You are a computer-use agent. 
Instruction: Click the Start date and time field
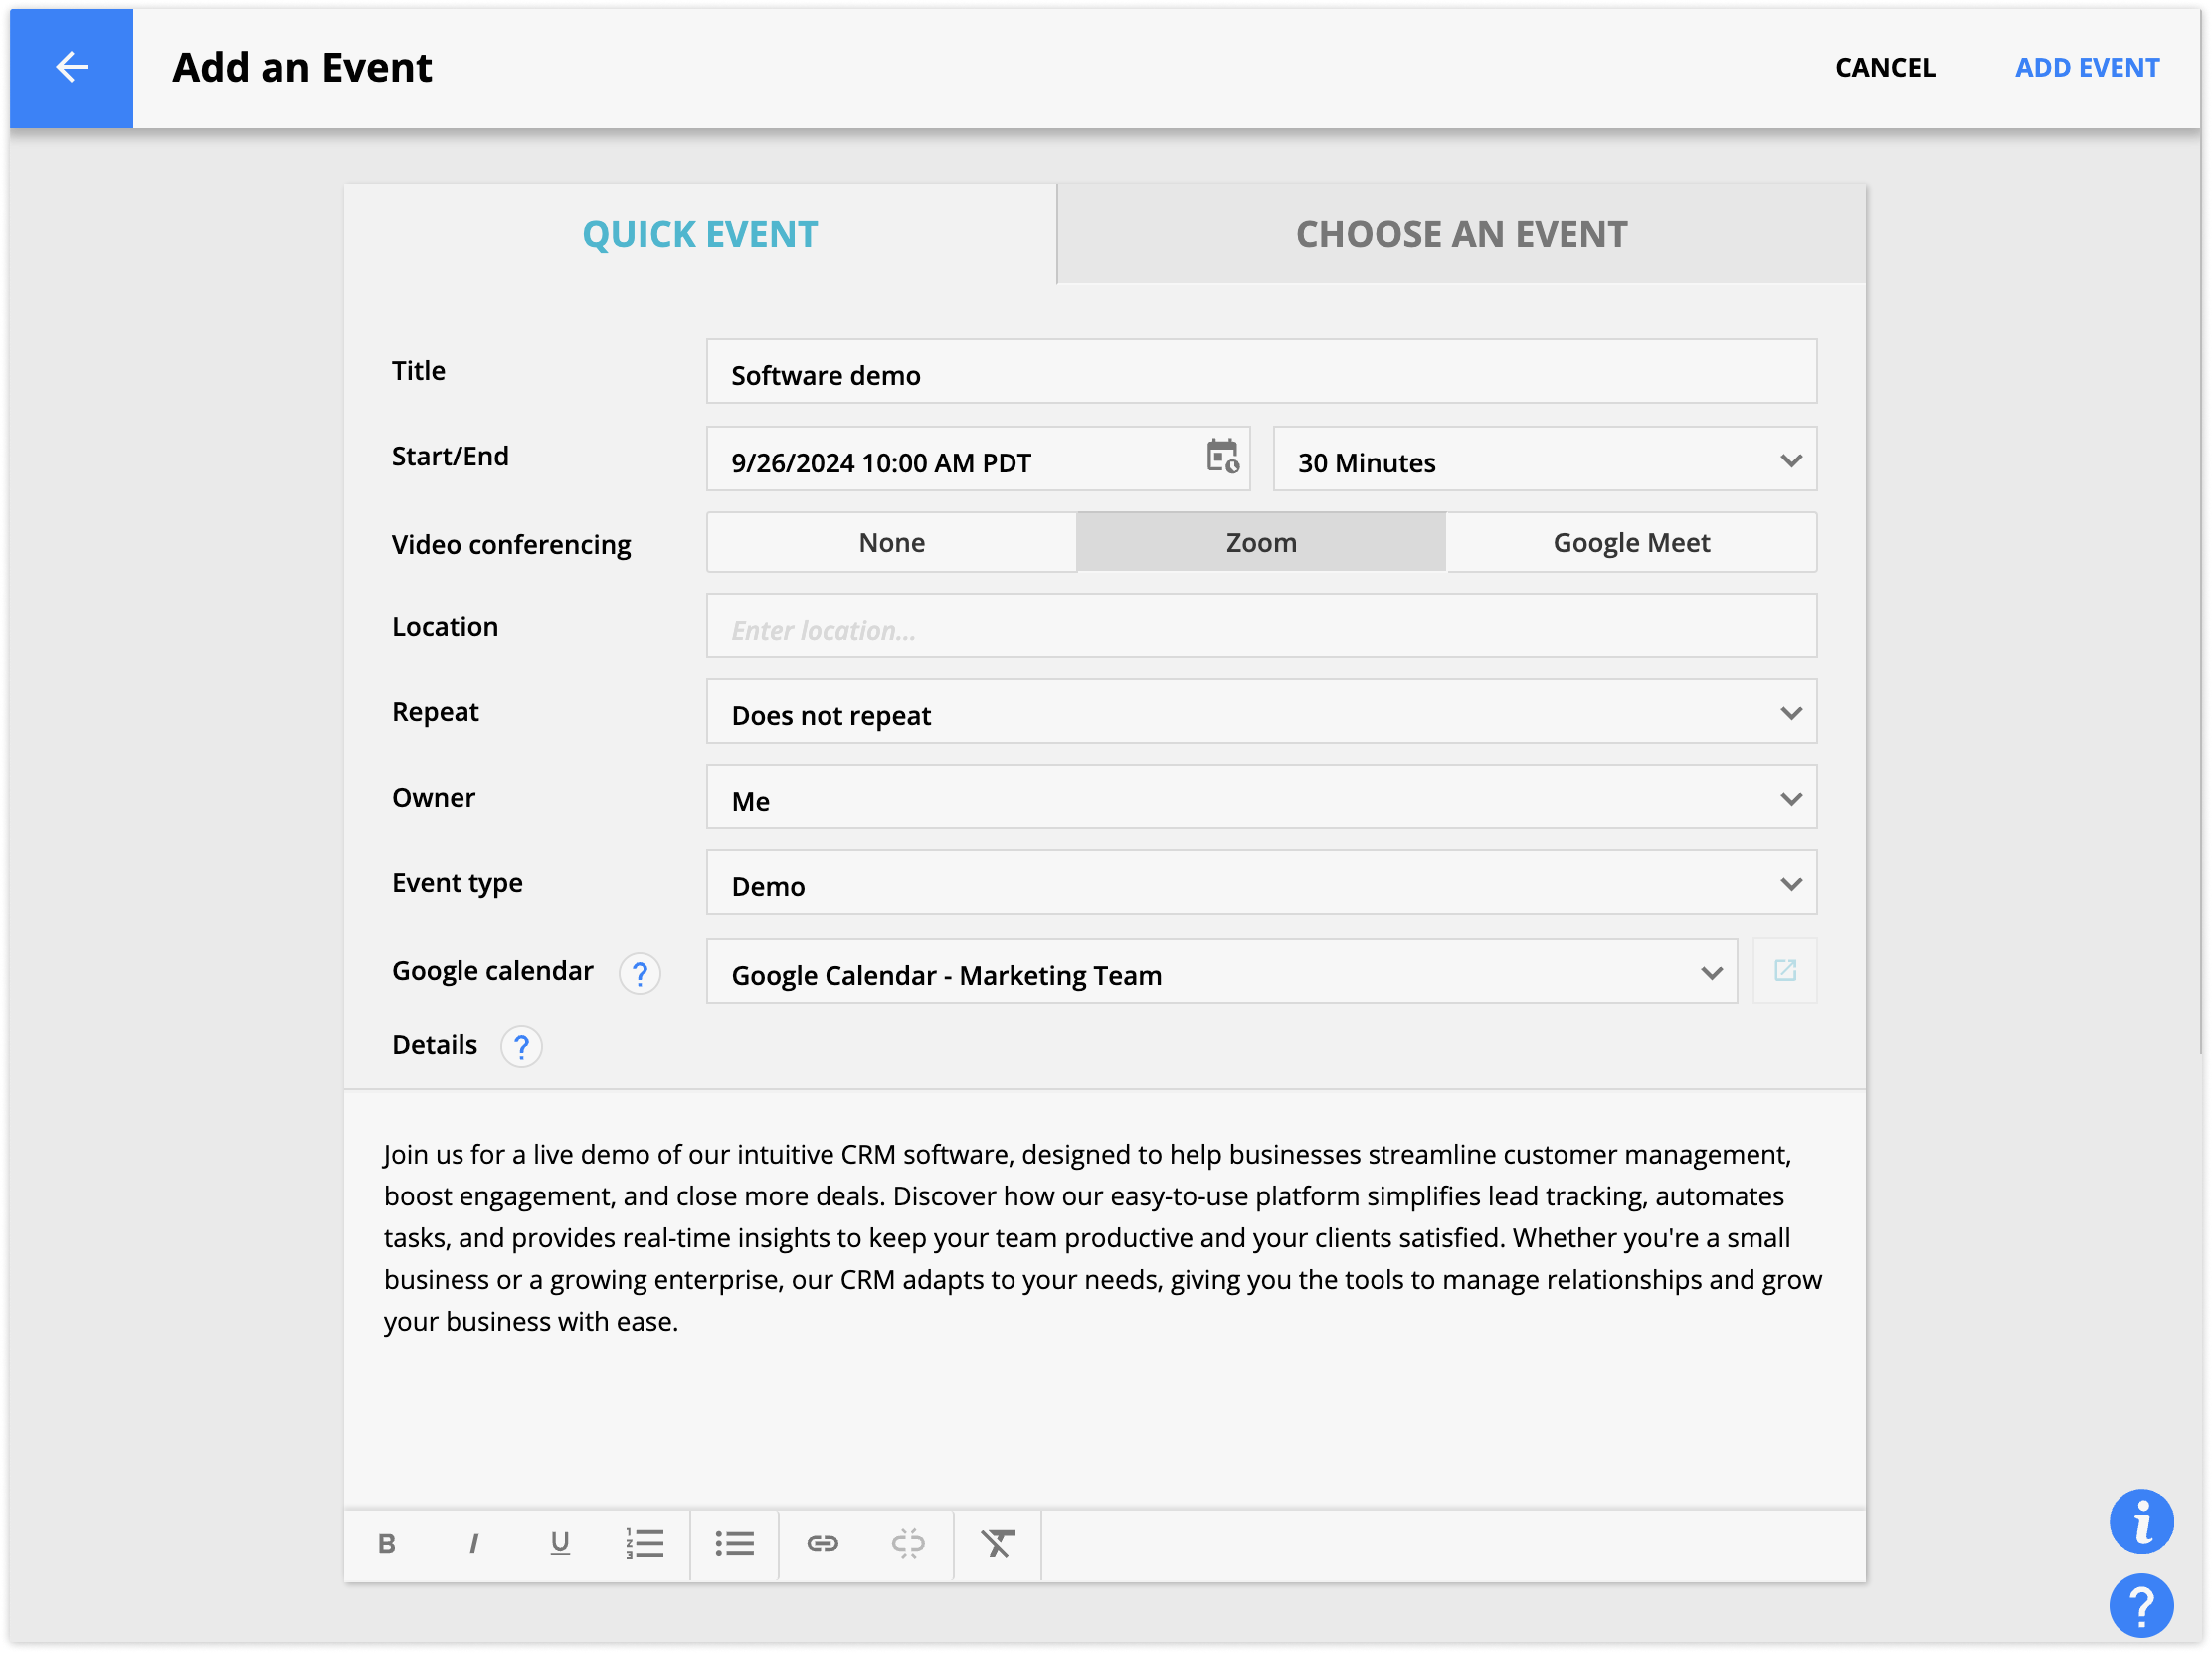(978, 460)
